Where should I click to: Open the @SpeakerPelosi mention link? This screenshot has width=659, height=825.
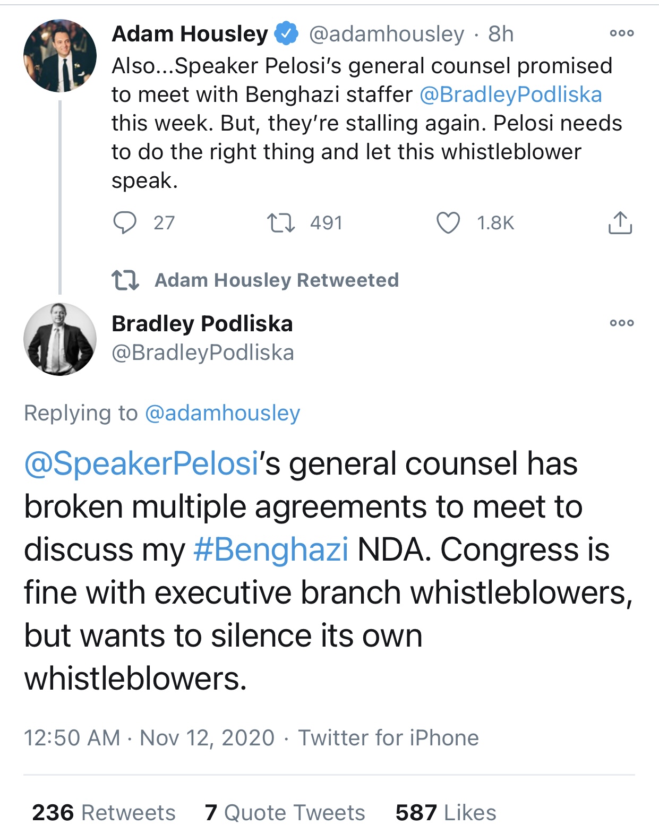click(141, 463)
